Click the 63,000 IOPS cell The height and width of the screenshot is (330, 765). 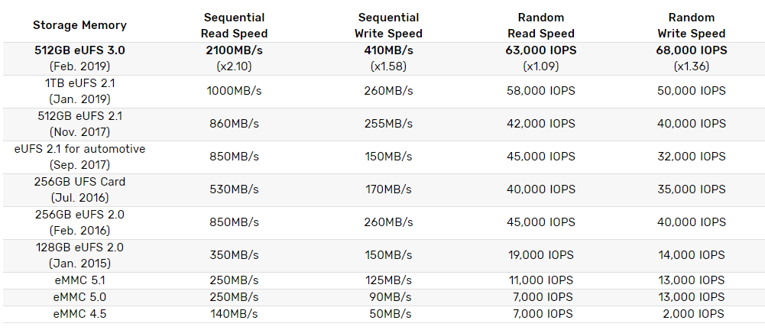point(540,50)
